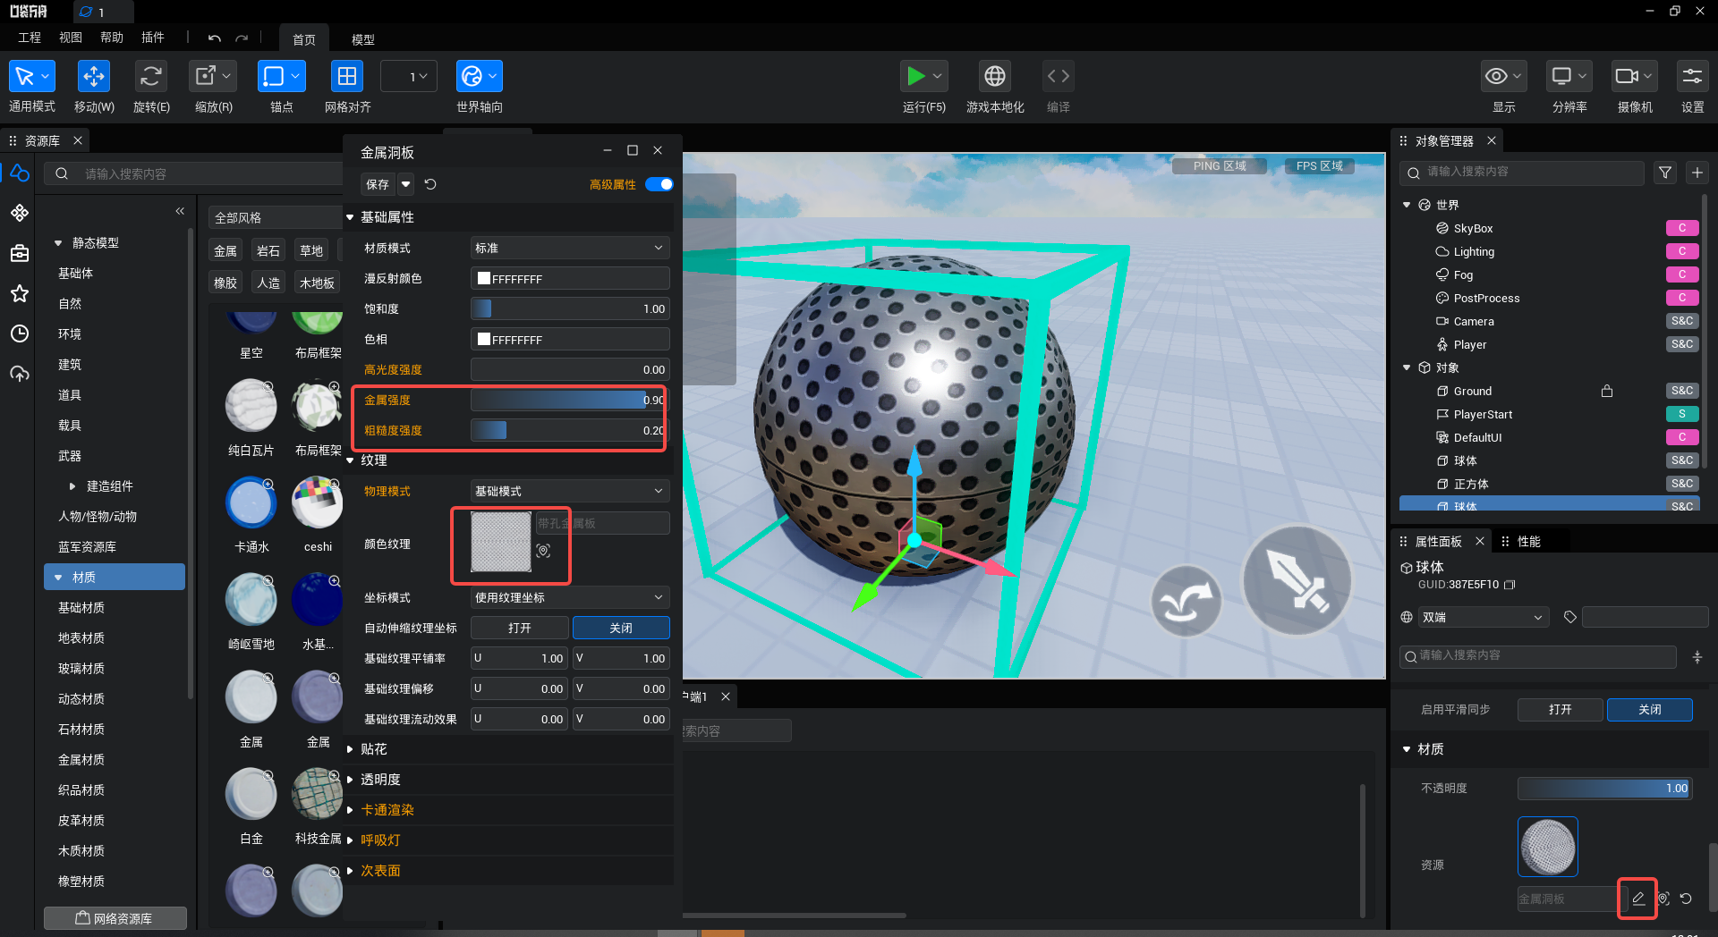1718x937 pixels.
Task: Reset material via the revert icon beside 保存
Action: click(x=430, y=184)
